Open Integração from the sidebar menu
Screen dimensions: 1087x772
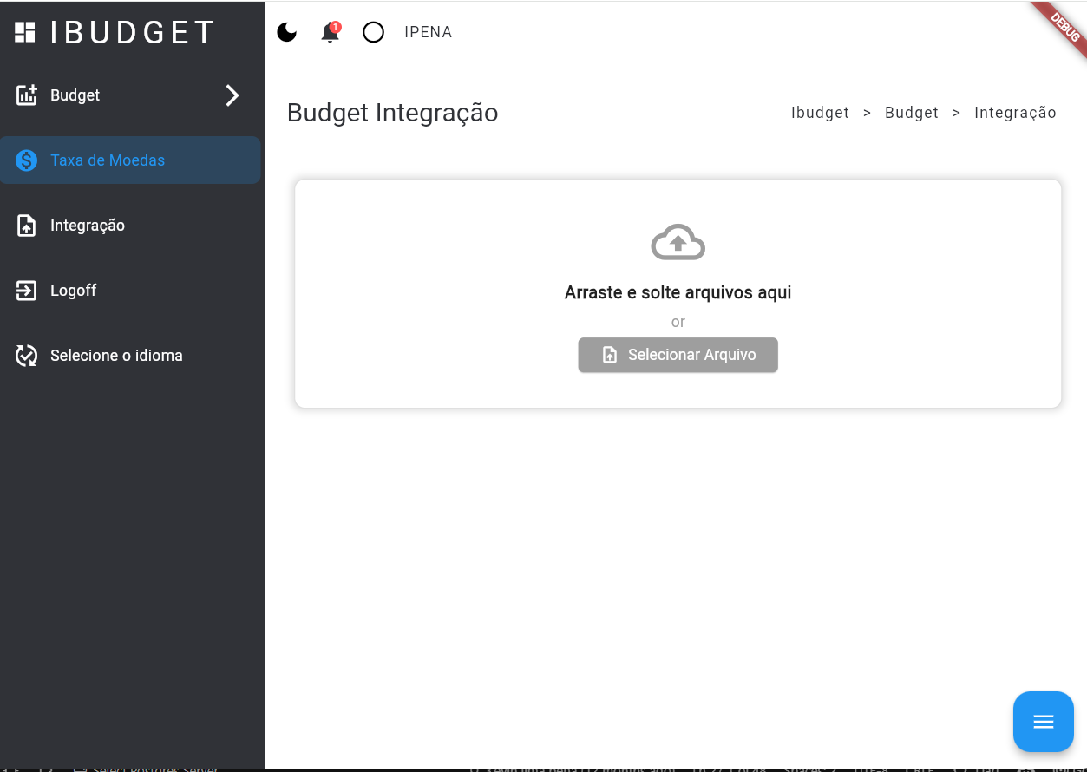click(88, 226)
